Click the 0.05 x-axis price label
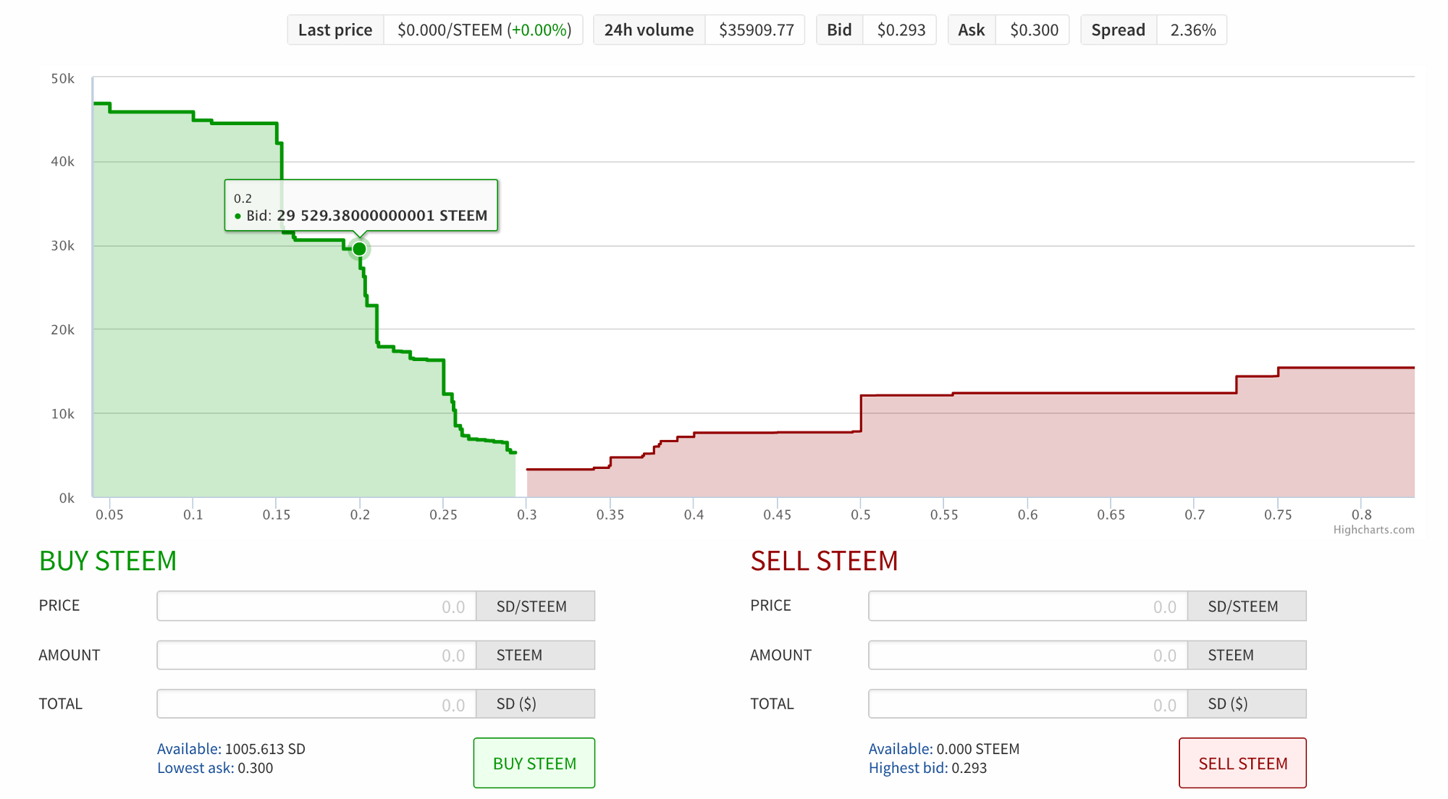This screenshot has width=1448, height=799. (x=109, y=515)
